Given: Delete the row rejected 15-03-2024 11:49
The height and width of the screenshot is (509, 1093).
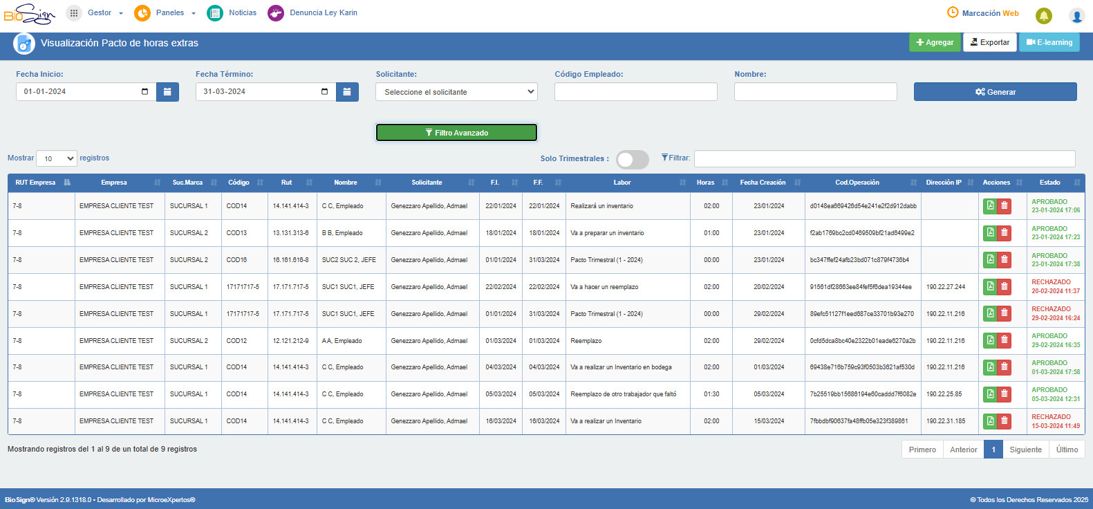Looking at the screenshot, I should point(1005,420).
